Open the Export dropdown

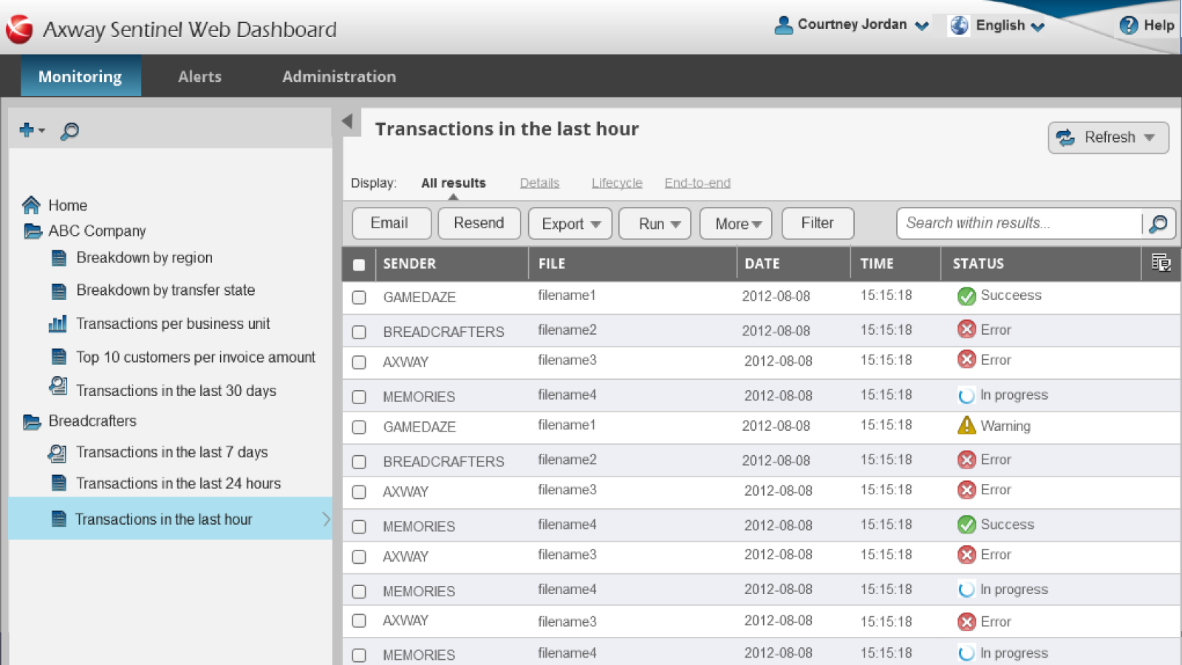(570, 223)
